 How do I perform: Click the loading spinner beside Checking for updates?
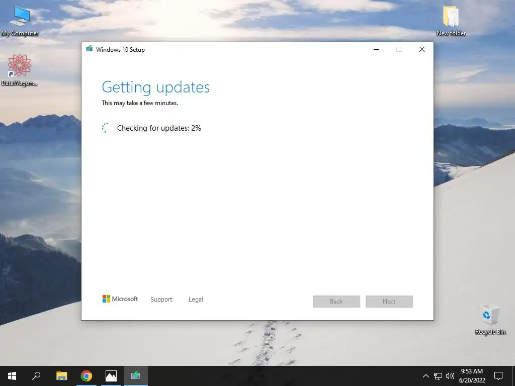105,128
